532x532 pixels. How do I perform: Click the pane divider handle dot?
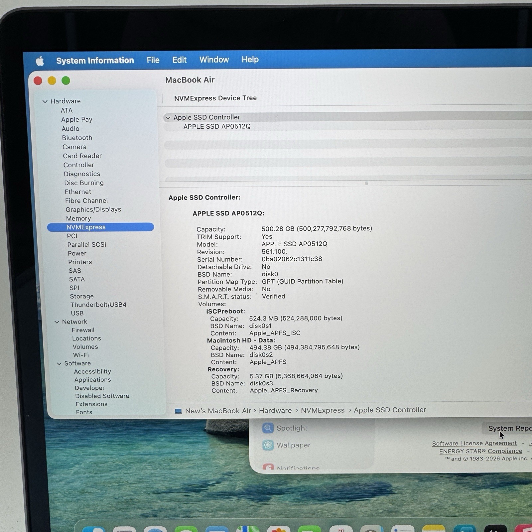click(x=366, y=183)
